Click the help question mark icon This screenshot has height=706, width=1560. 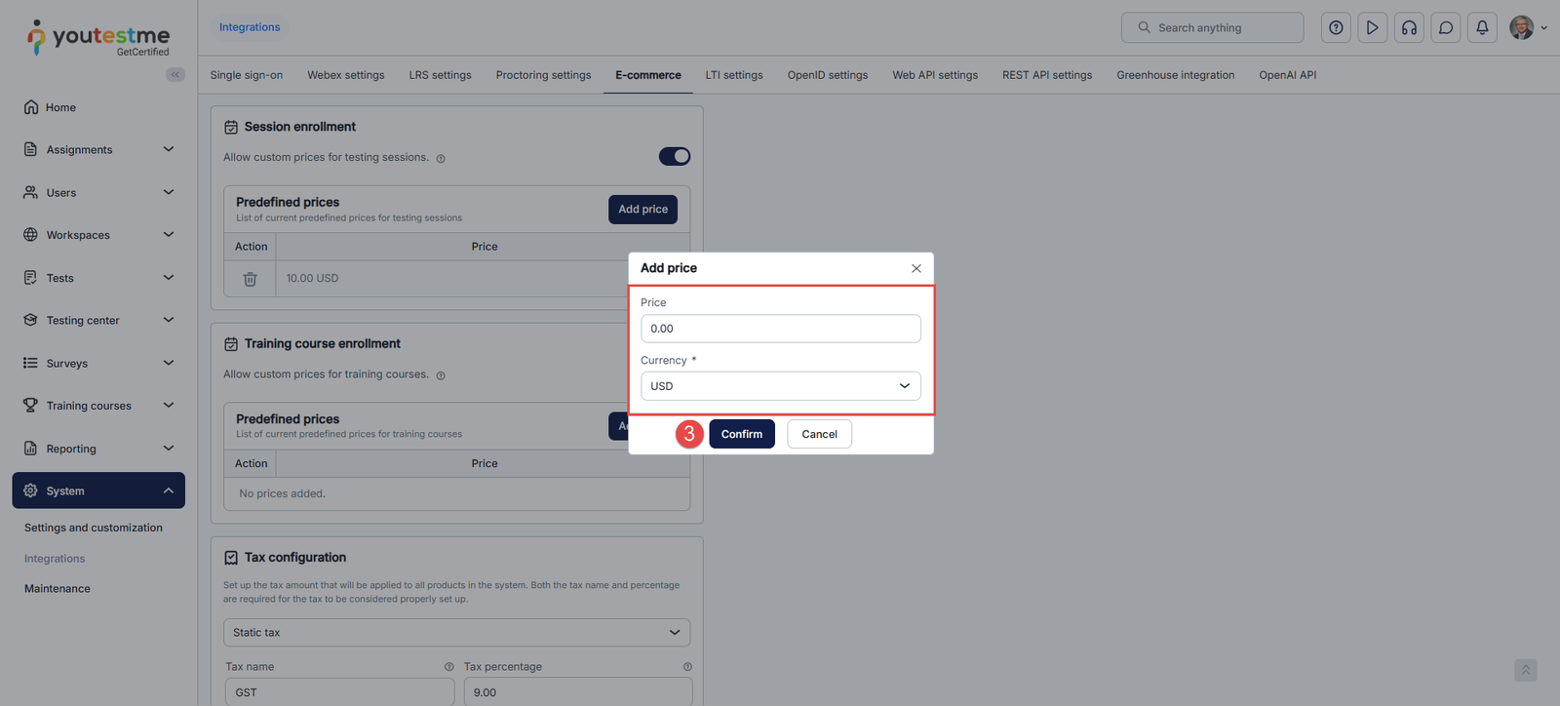pos(1336,28)
